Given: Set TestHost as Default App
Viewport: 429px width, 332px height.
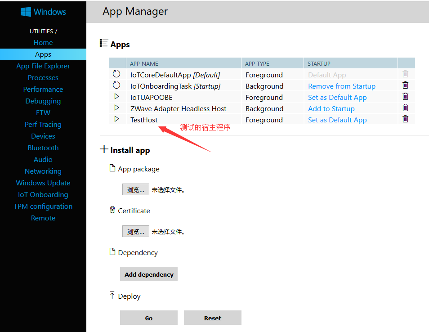Looking at the screenshot, I should [x=337, y=120].
